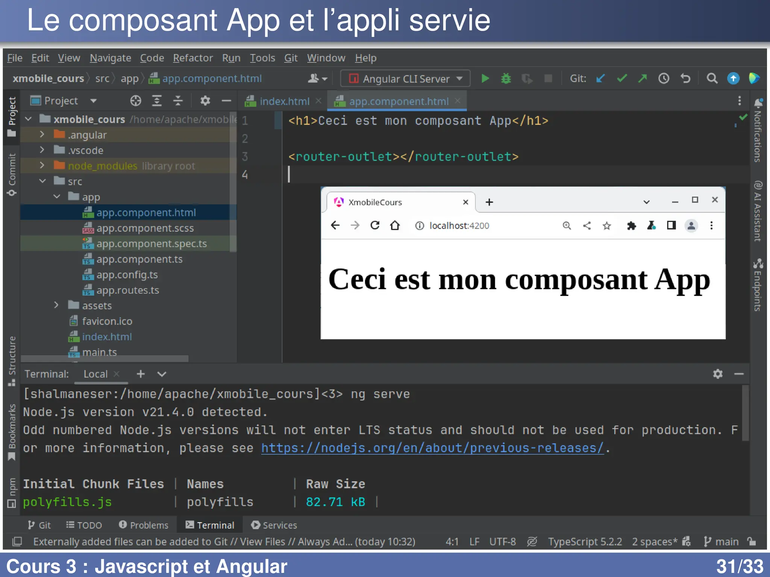
Task: Expand the assets folder
Action: pyautogui.click(x=56, y=305)
